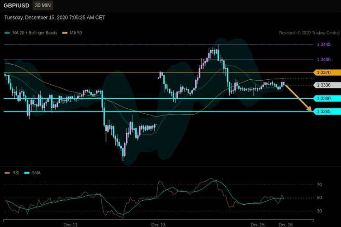The image size is (341, 227).
Task: Click the Dec 16 axis date label
Action: click(286, 225)
